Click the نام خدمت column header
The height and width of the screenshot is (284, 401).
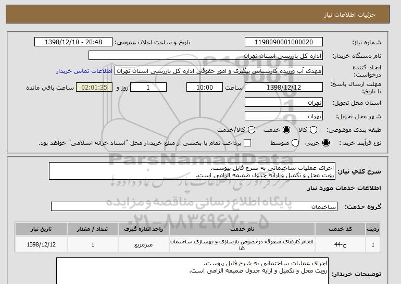point(242,229)
